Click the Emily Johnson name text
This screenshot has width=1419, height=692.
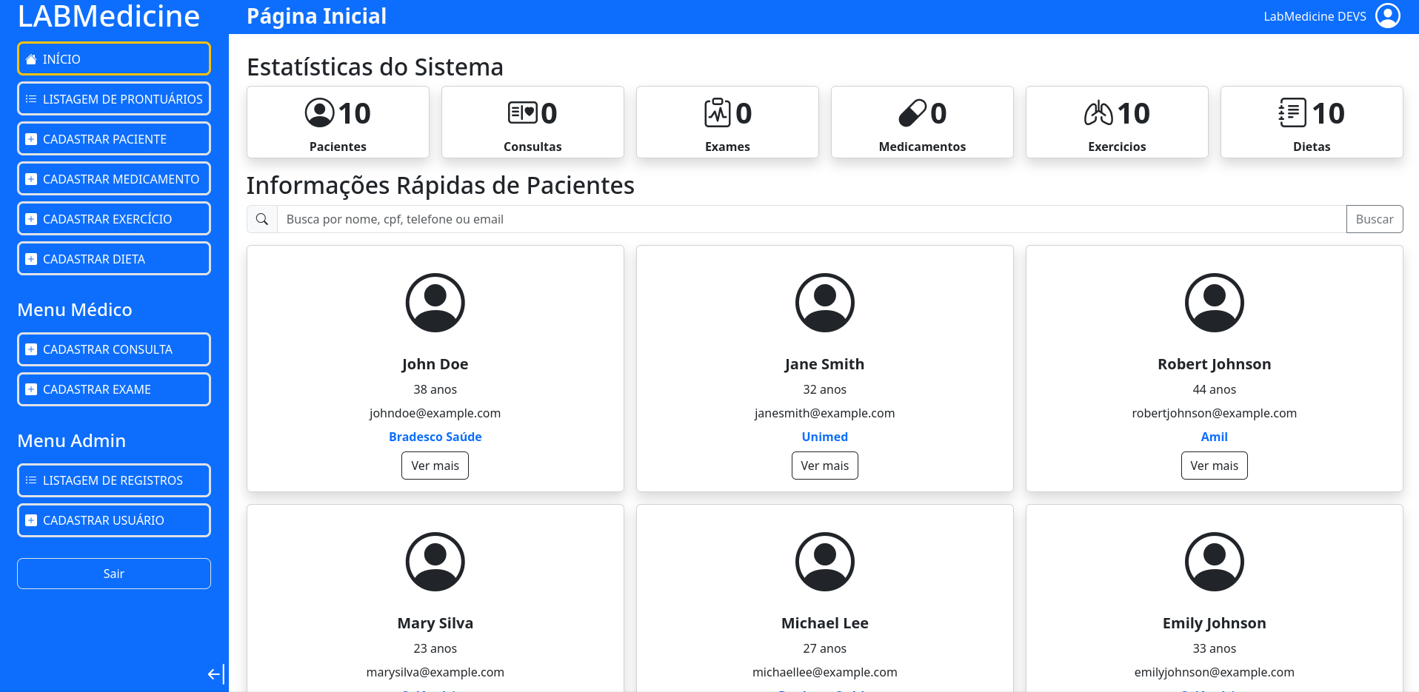point(1215,623)
